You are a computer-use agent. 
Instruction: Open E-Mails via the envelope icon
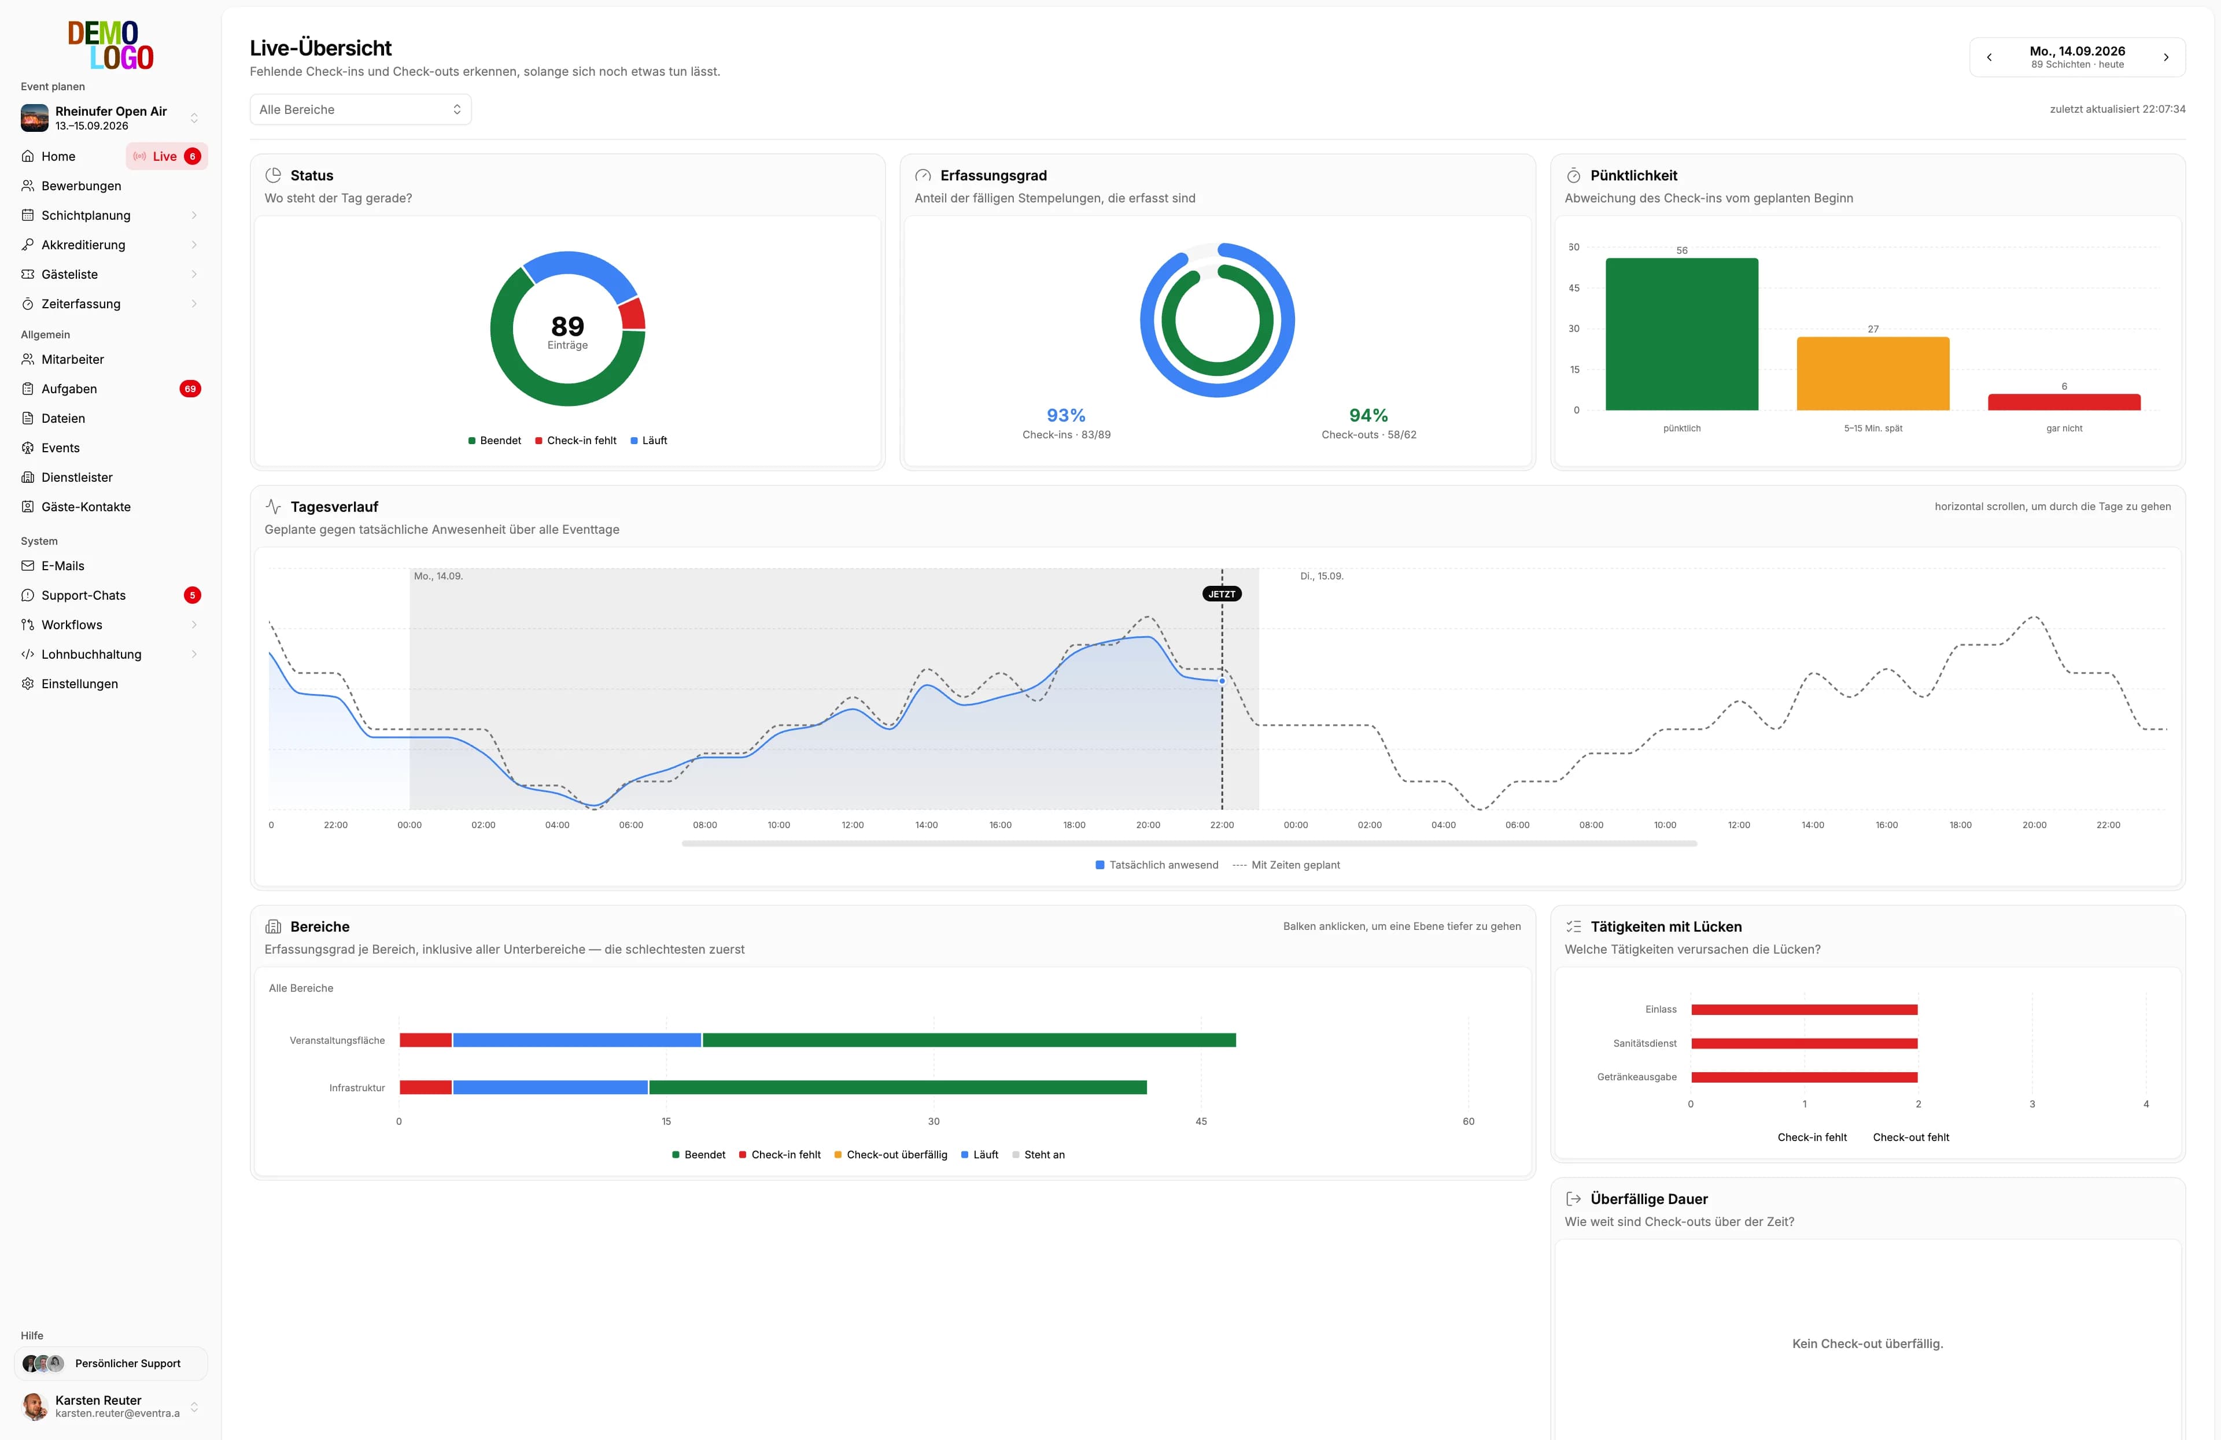coord(28,566)
